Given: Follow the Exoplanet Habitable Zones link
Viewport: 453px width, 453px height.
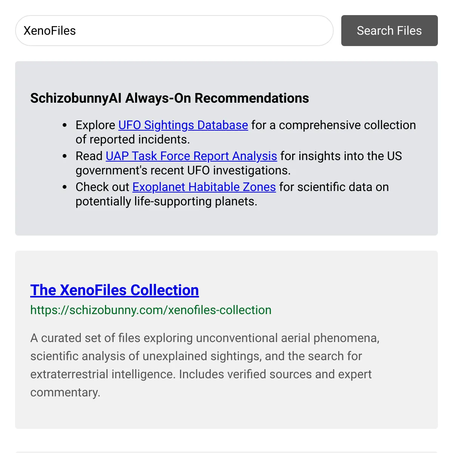Looking at the screenshot, I should point(204,187).
